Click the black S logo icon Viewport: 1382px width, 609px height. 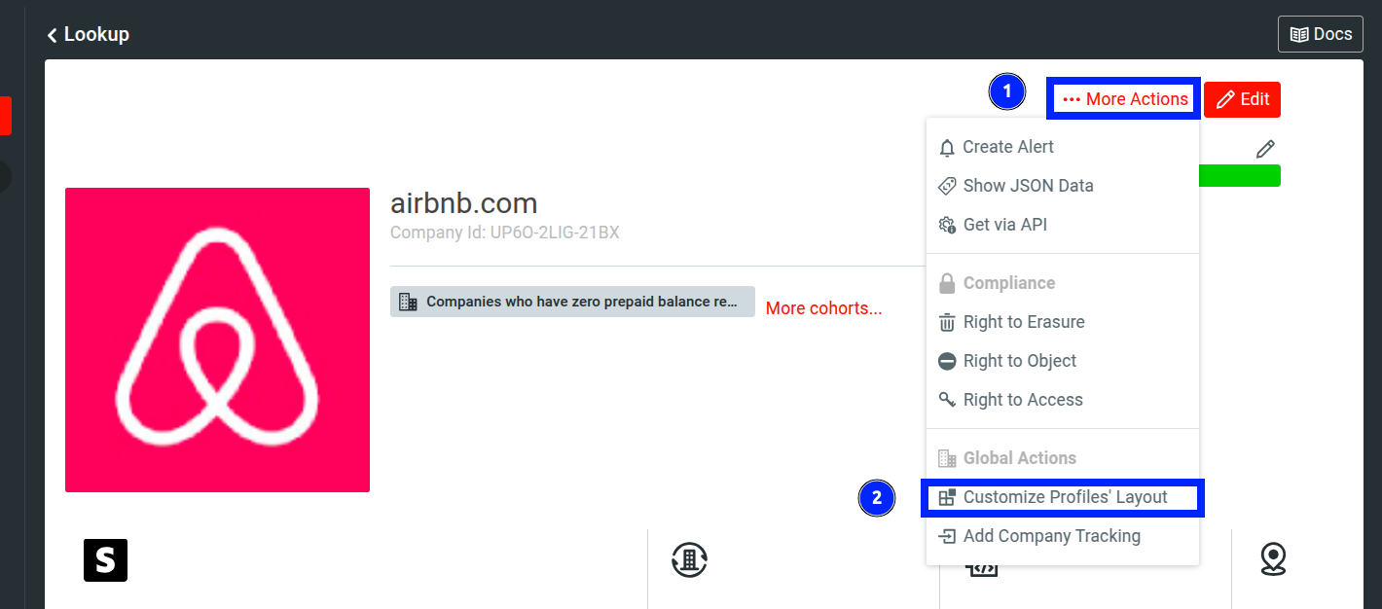(x=104, y=560)
